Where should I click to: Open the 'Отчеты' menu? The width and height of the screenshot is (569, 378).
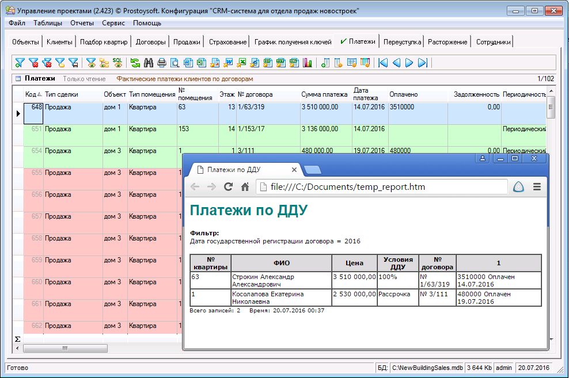[x=82, y=23]
